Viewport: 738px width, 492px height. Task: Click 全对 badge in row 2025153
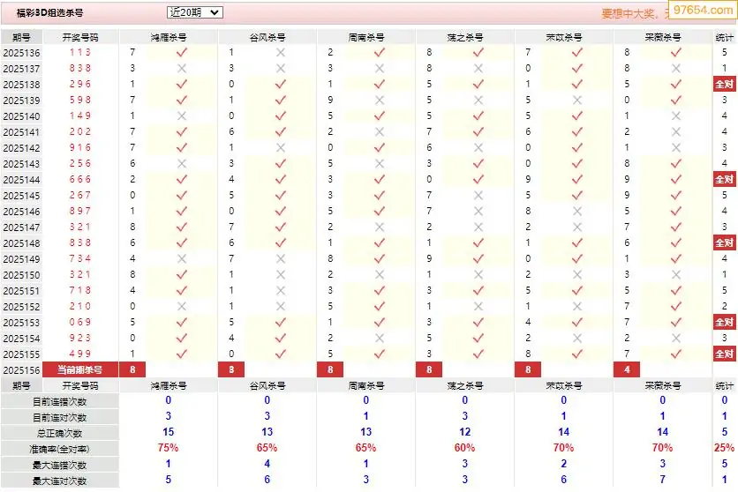click(x=725, y=323)
